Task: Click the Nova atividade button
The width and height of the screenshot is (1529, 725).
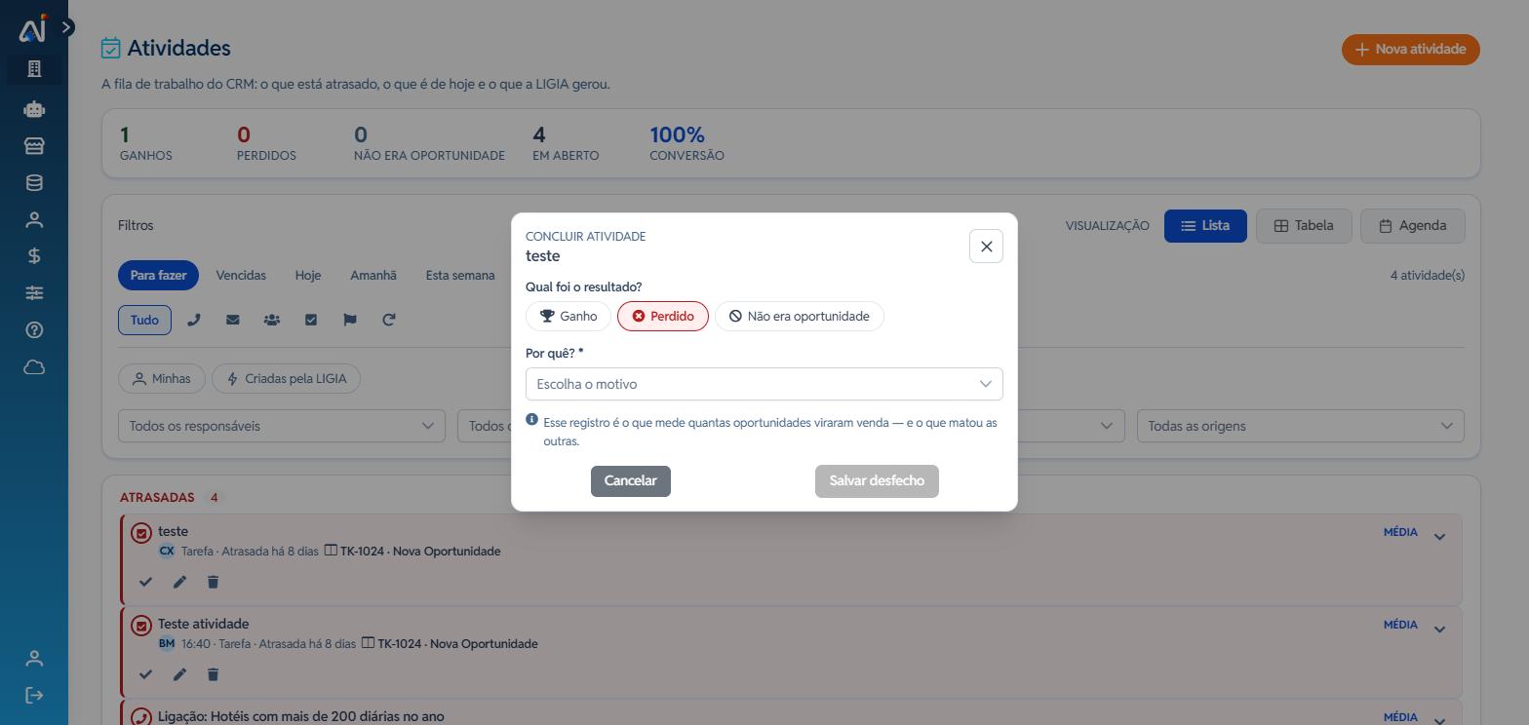Action: (1411, 50)
